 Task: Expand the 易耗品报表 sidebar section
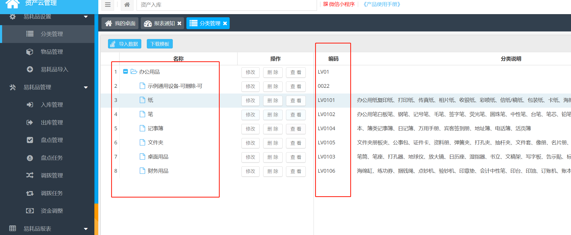(x=86, y=229)
